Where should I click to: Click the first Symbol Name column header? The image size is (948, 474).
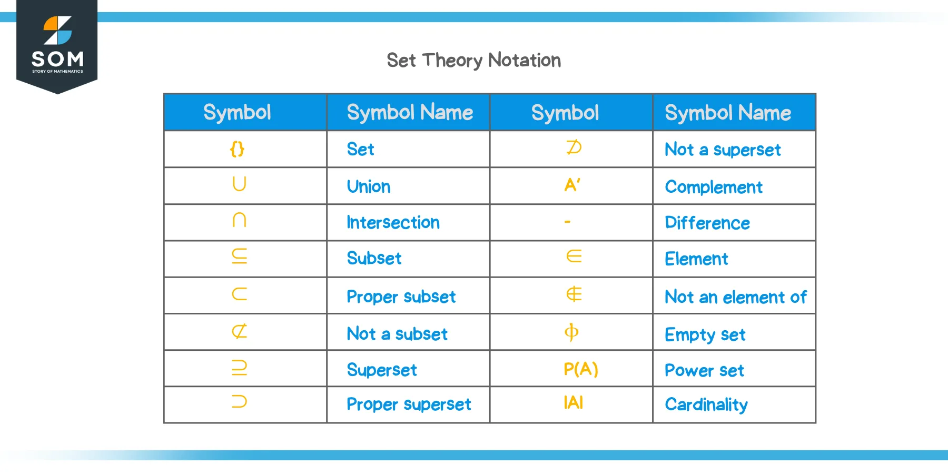pos(410,113)
